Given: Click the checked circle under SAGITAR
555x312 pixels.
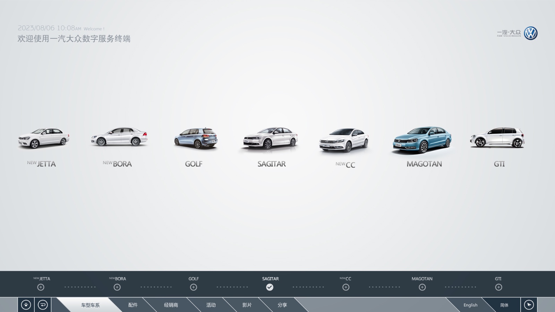Looking at the screenshot, I should point(270,287).
